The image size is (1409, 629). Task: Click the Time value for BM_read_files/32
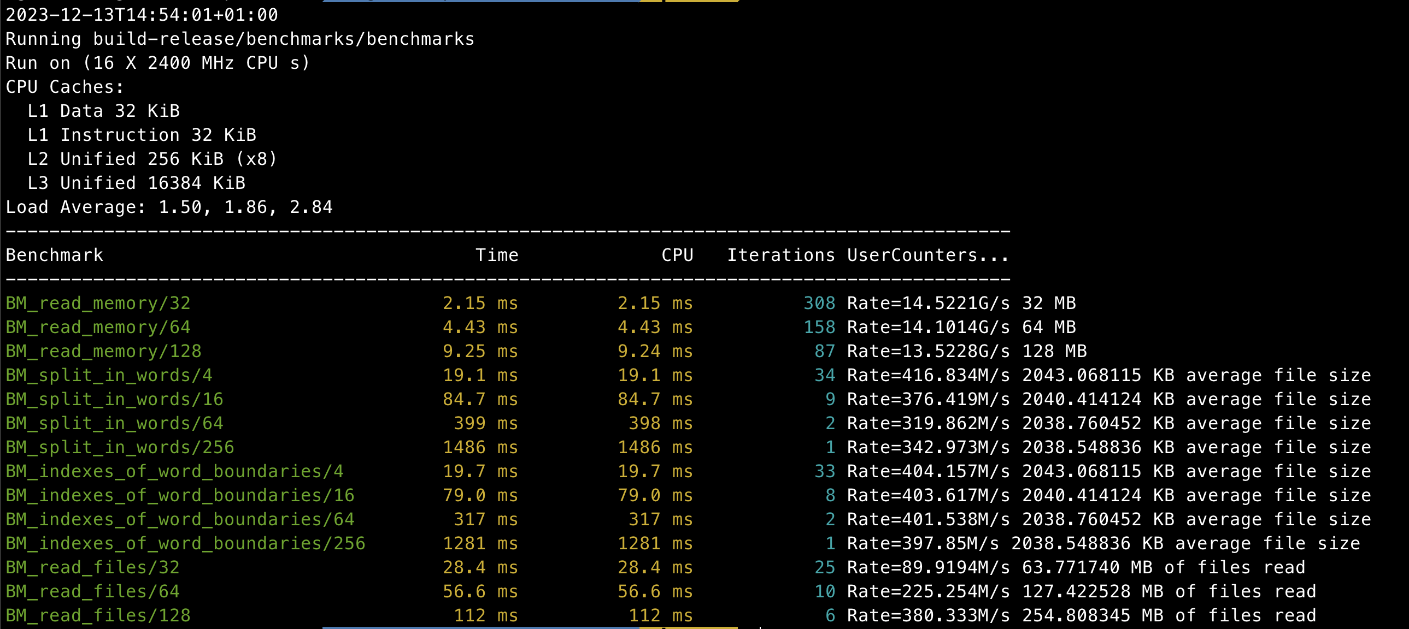pos(480,568)
